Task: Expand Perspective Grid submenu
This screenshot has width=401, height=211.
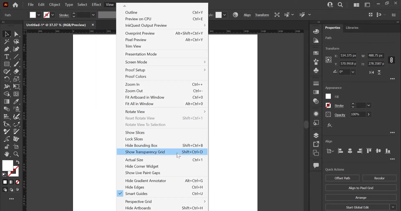Action: [162, 202]
